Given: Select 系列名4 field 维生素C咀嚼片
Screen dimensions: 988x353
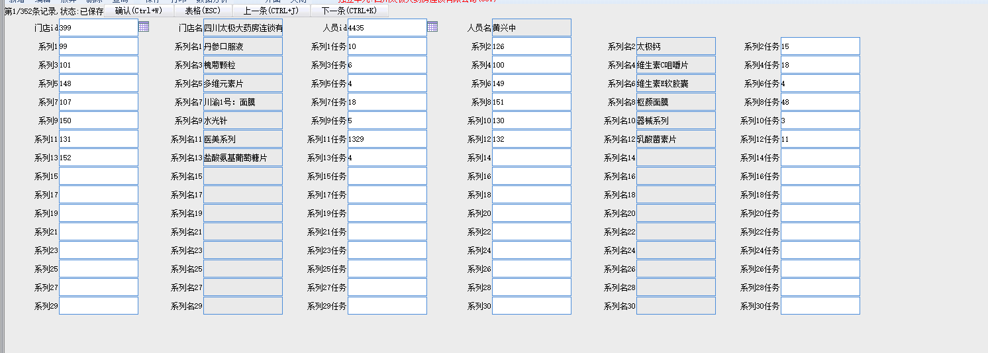Looking at the screenshot, I should [676, 65].
